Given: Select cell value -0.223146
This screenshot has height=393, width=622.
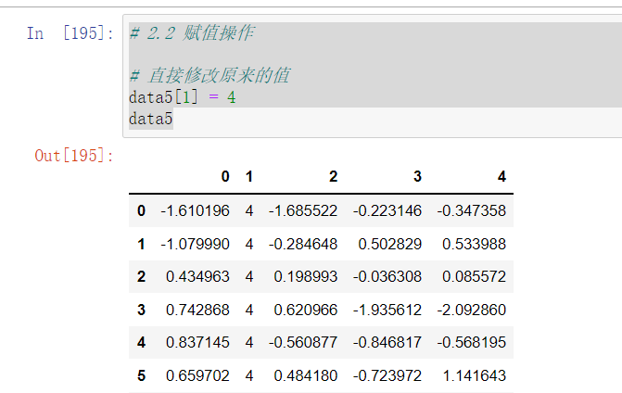Looking at the screenshot, I should (x=387, y=210).
